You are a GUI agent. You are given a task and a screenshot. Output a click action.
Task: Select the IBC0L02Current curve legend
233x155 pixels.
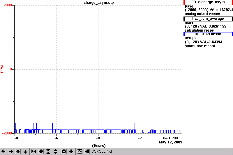pyautogui.click(x=208, y=34)
